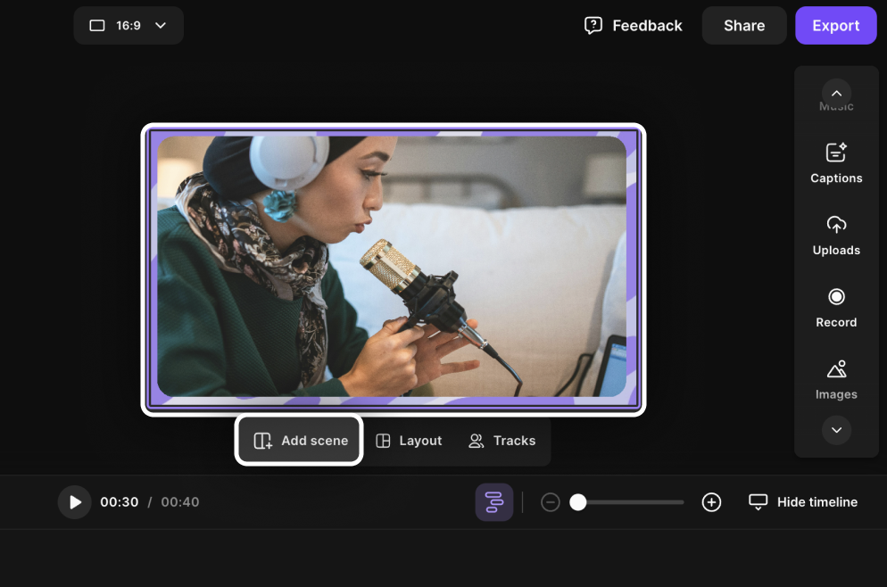The image size is (887, 587).
Task: Click the Export button
Action: pos(835,26)
